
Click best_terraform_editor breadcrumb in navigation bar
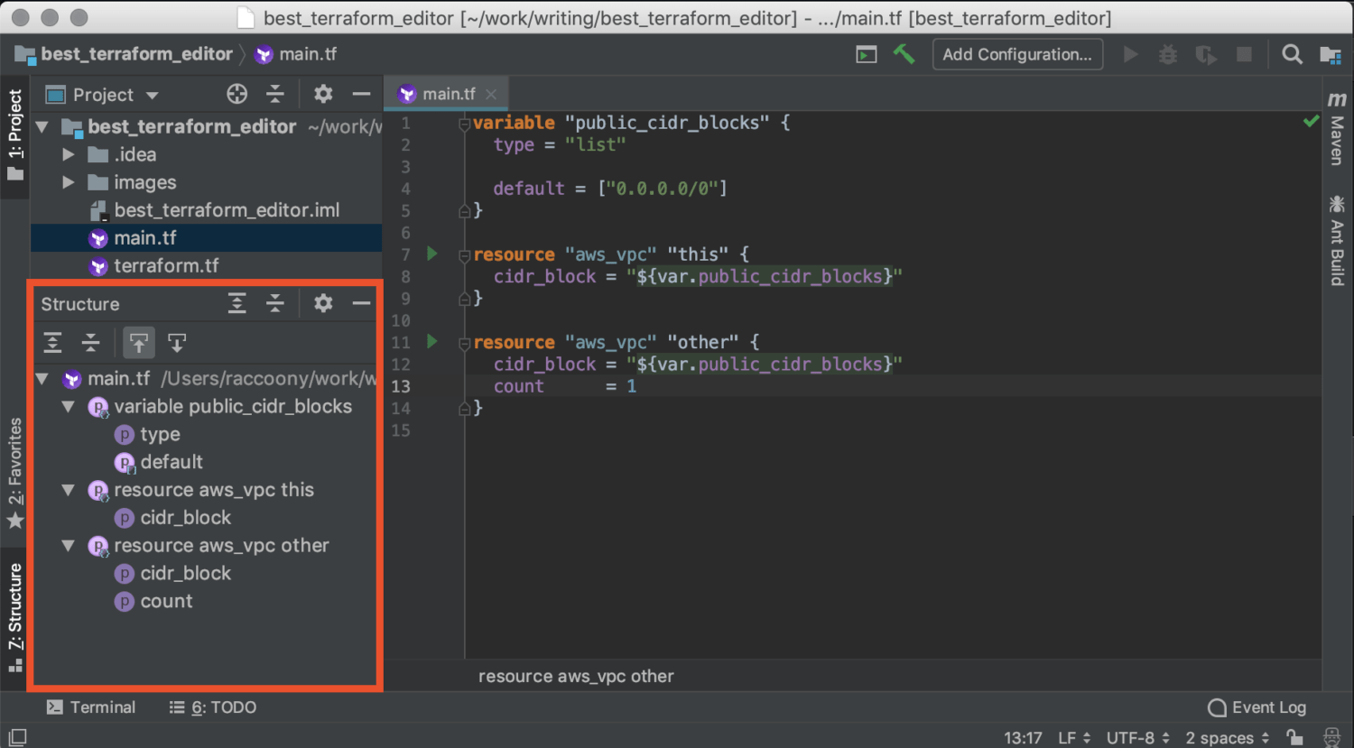125,54
